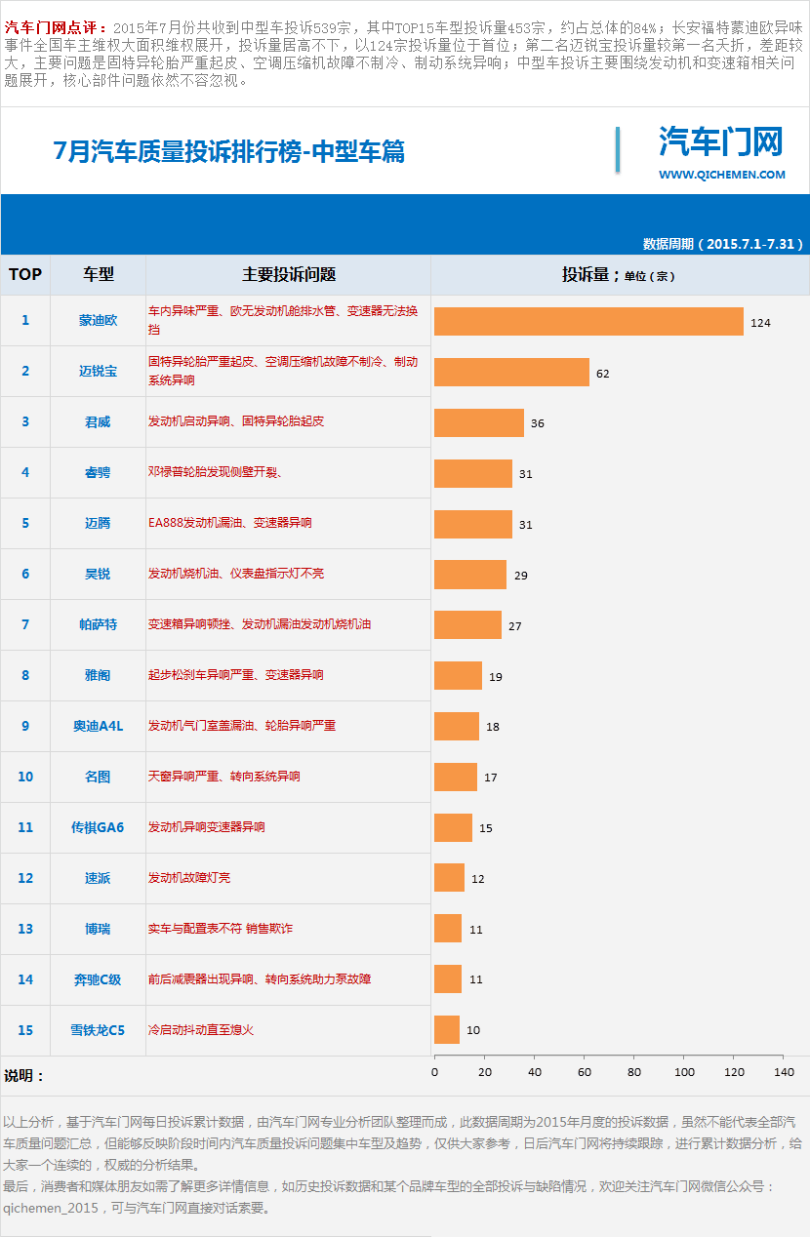Select the 昊锐 model name
This screenshot has width=810, height=1237.
tap(98, 574)
